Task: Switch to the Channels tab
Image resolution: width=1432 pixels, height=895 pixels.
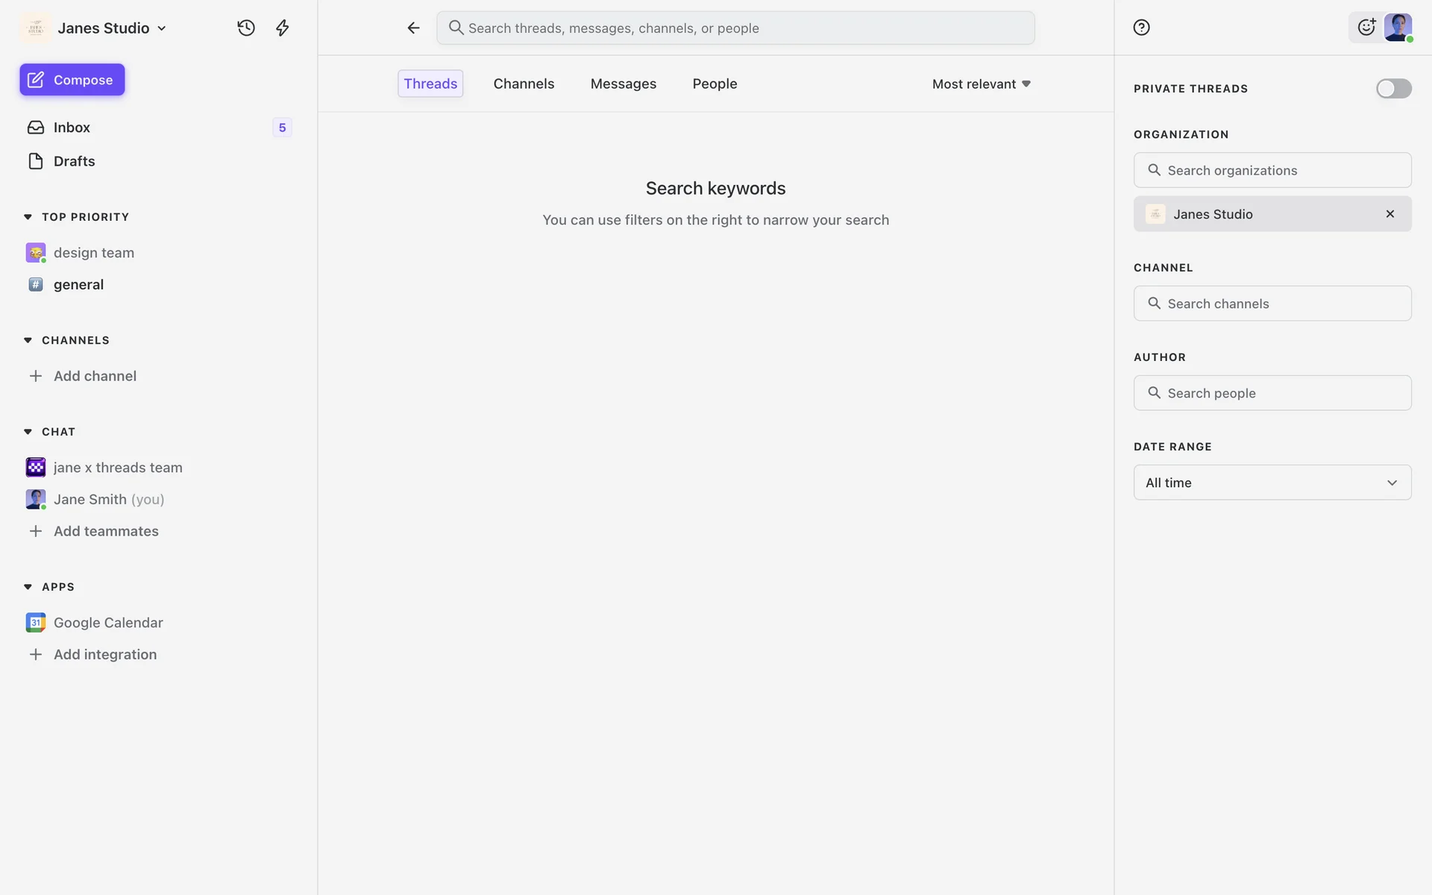Action: tap(524, 84)
